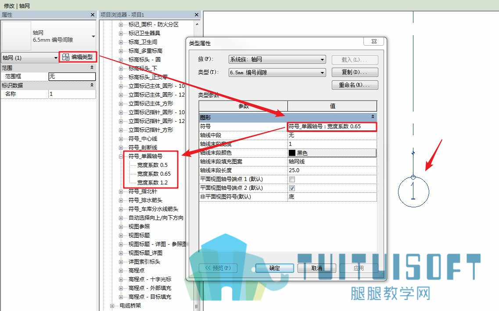Click project browser scrollbar up arrow

(x=197, y=24)
